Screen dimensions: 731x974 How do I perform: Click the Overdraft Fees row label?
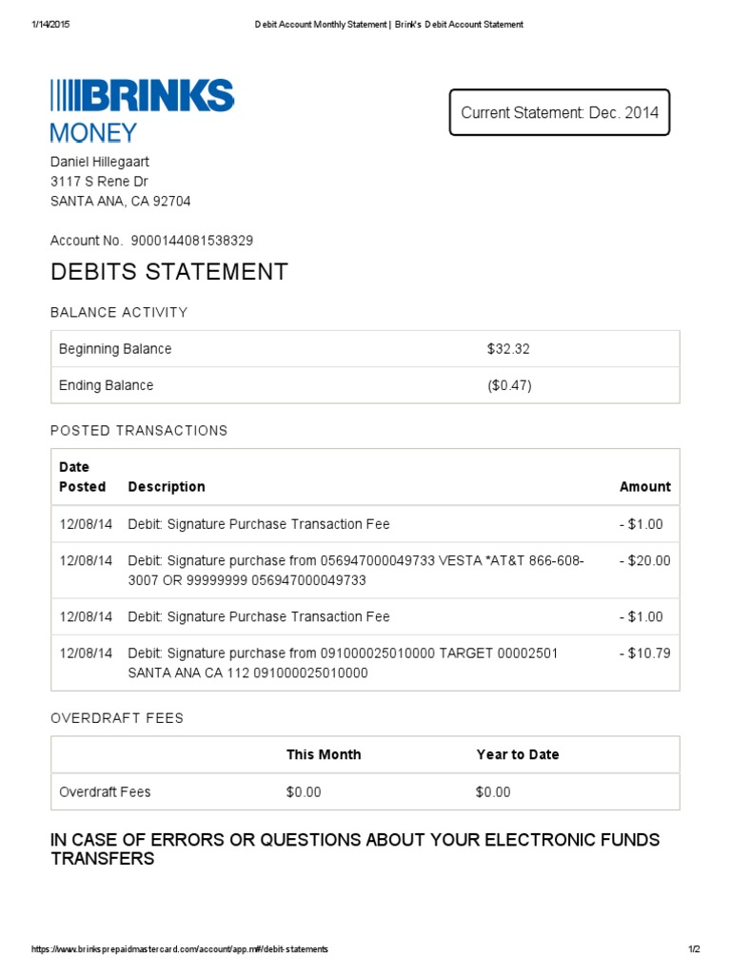tap(105, 792)
